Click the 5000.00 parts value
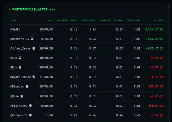The image size is (172, 122). tap(47, 106)
